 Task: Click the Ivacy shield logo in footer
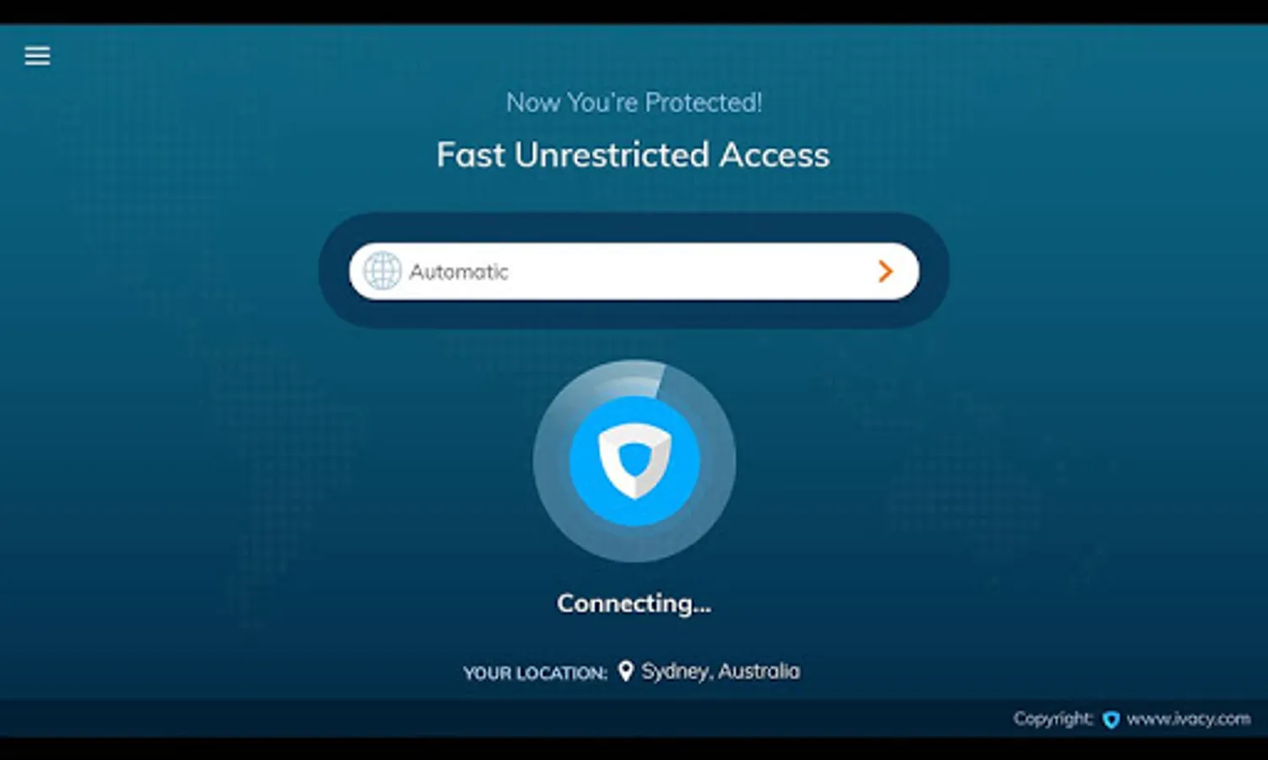click(x=1111, y=719)
